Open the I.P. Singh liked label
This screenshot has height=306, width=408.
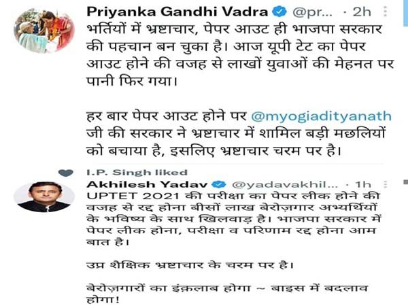coord(137,173)
